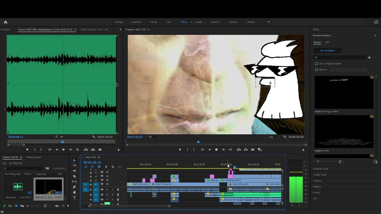Image resolution: width=381 pixels, height=214 pixels.
Task: Mute audio track A1
Action: [107, 190]
